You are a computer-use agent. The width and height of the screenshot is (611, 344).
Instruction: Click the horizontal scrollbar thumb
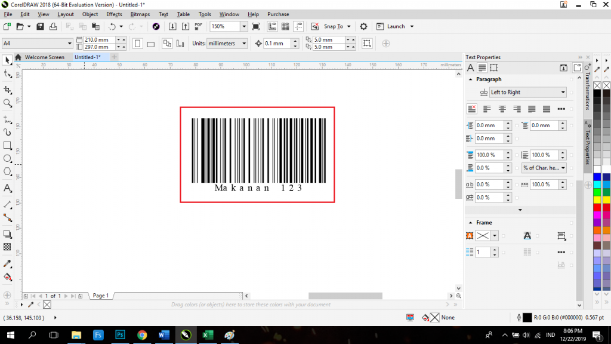click(x=345, y=296)
